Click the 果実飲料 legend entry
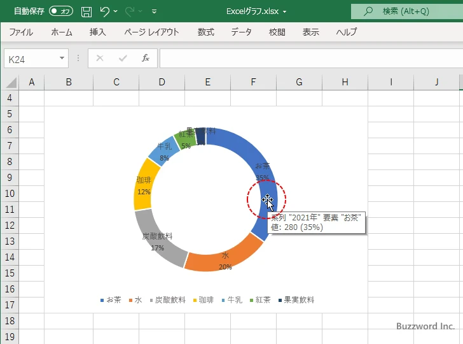 click(296, 300)
